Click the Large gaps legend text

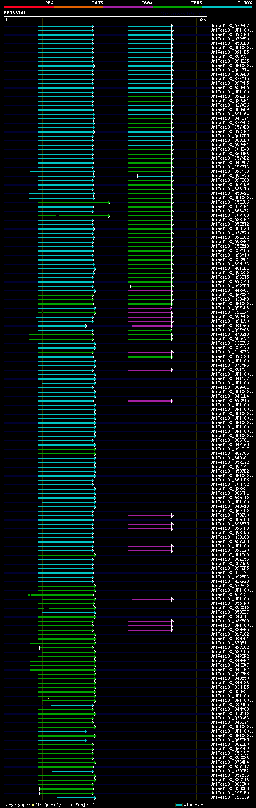[49, 805]
